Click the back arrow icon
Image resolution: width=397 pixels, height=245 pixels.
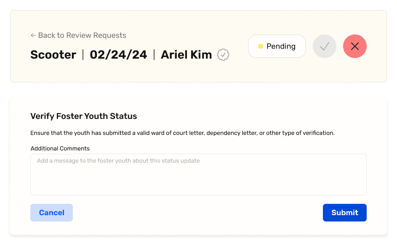click(33, 35)
